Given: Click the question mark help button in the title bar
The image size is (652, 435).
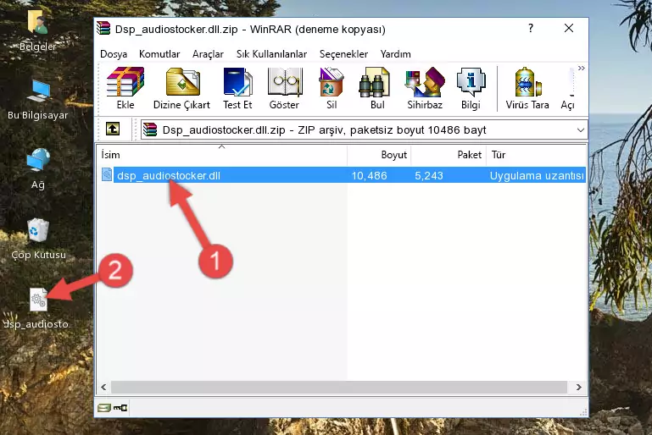Looking at the screenshot, I should click(530, 28).
